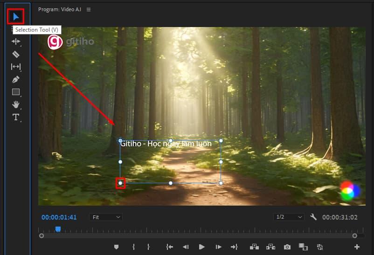Select the Rectangle tool

pos(16,92)
